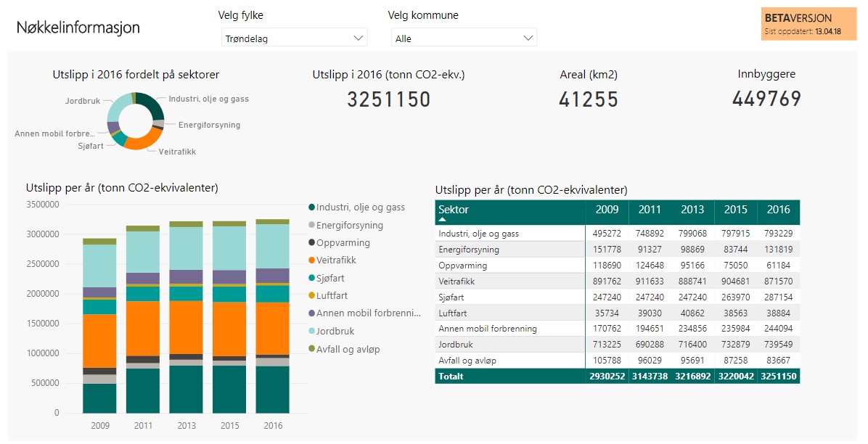Open the Velg fylke dropdown showing Trøndelag
The height and width of the screenshot is (444, 868).
tap(294, 38)
